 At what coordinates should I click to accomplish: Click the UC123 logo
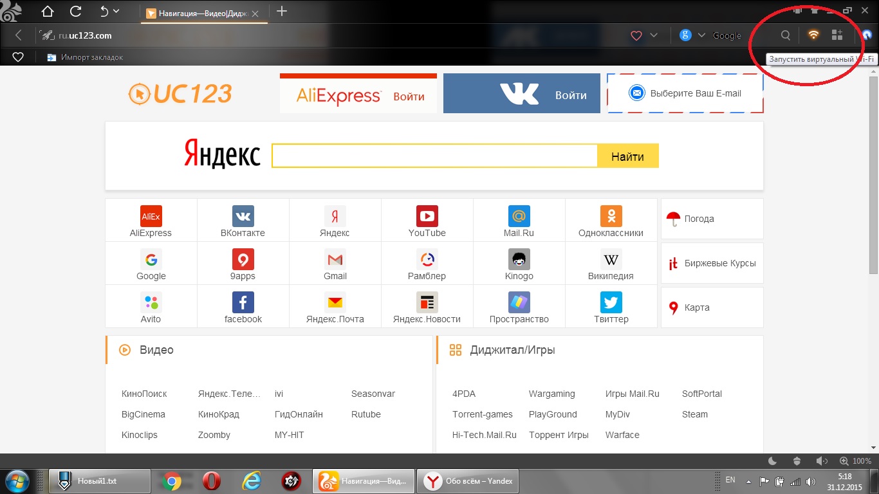click(x=180, y=94)
